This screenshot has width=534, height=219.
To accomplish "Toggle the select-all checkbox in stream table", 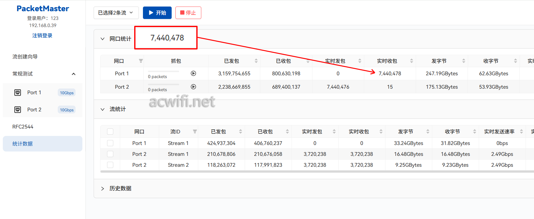I will pyautogui.click(x=110, y=132).
